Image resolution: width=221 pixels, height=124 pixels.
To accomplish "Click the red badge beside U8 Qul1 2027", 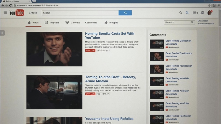I will [90, 50].
